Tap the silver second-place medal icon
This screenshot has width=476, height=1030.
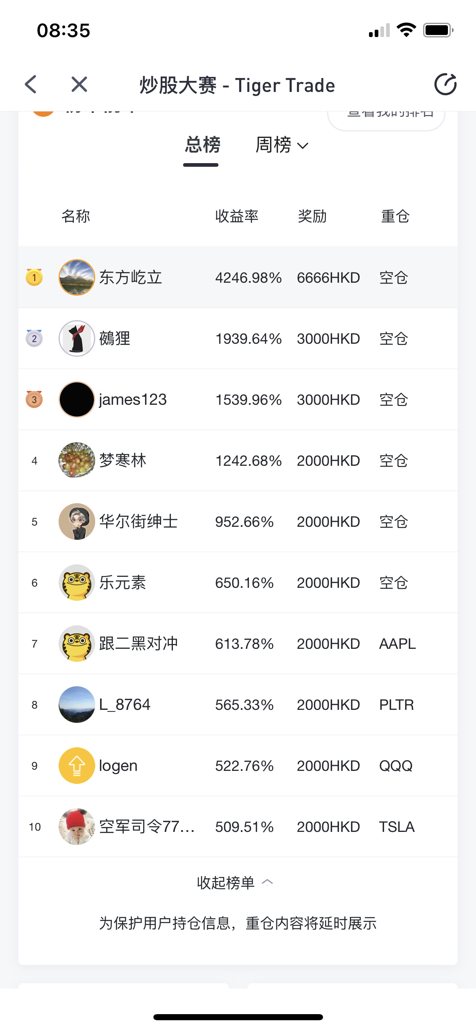pyautogui.click(x=34, y=338)
